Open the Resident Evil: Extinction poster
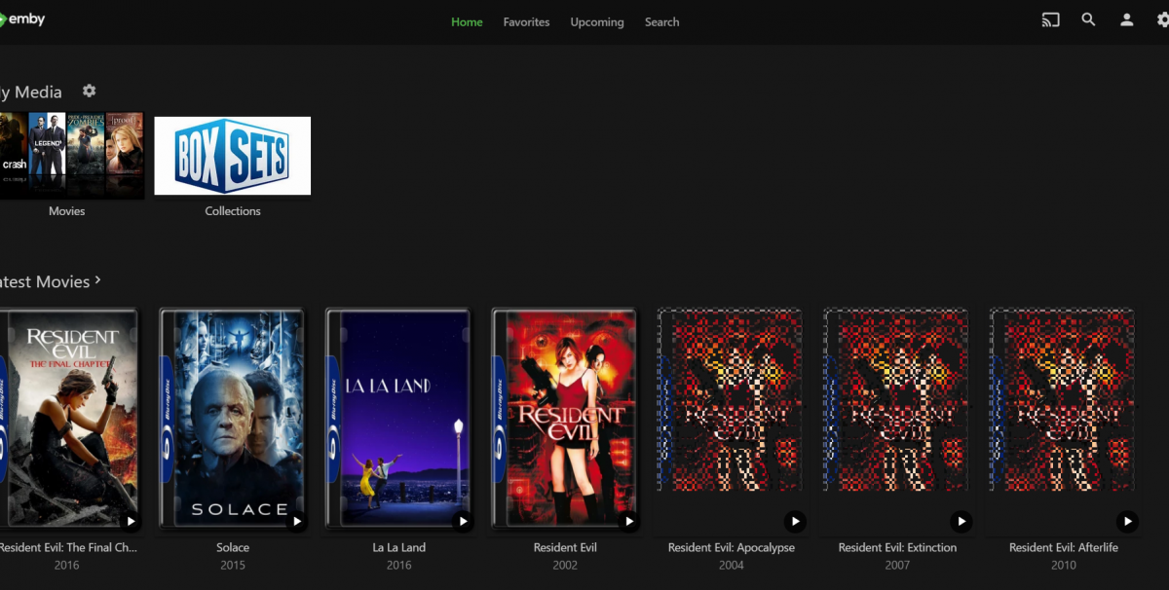1169x590 pixels. coord(896,400)
